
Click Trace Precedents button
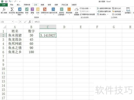point(104,8)
